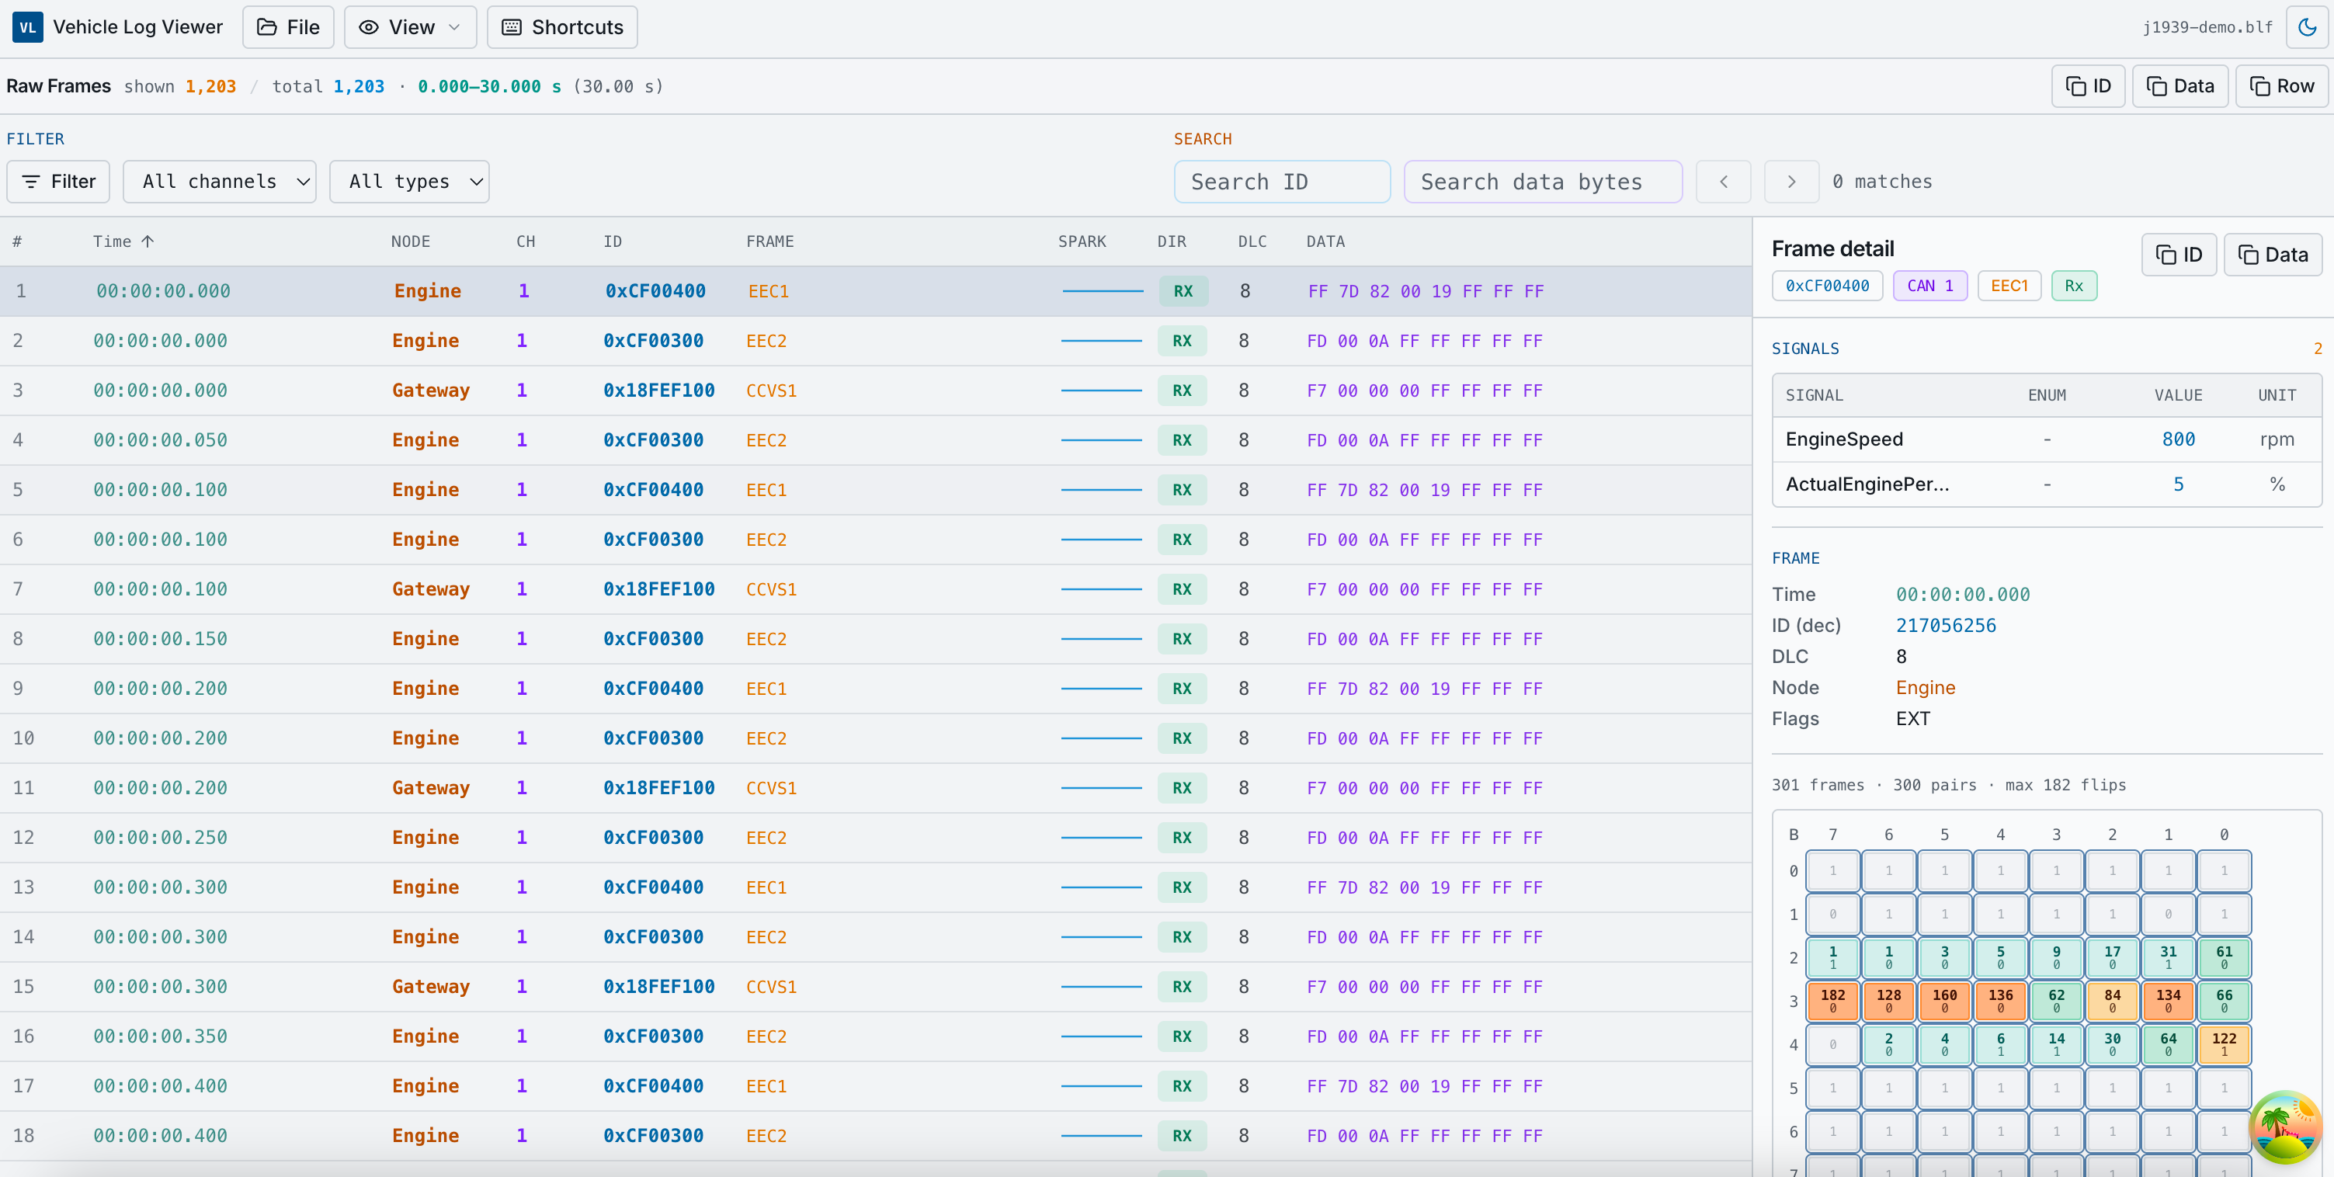The image size is (2334, 1177).
Task: Click data bytes in row 12
Action: click(x=1424, y=838)
